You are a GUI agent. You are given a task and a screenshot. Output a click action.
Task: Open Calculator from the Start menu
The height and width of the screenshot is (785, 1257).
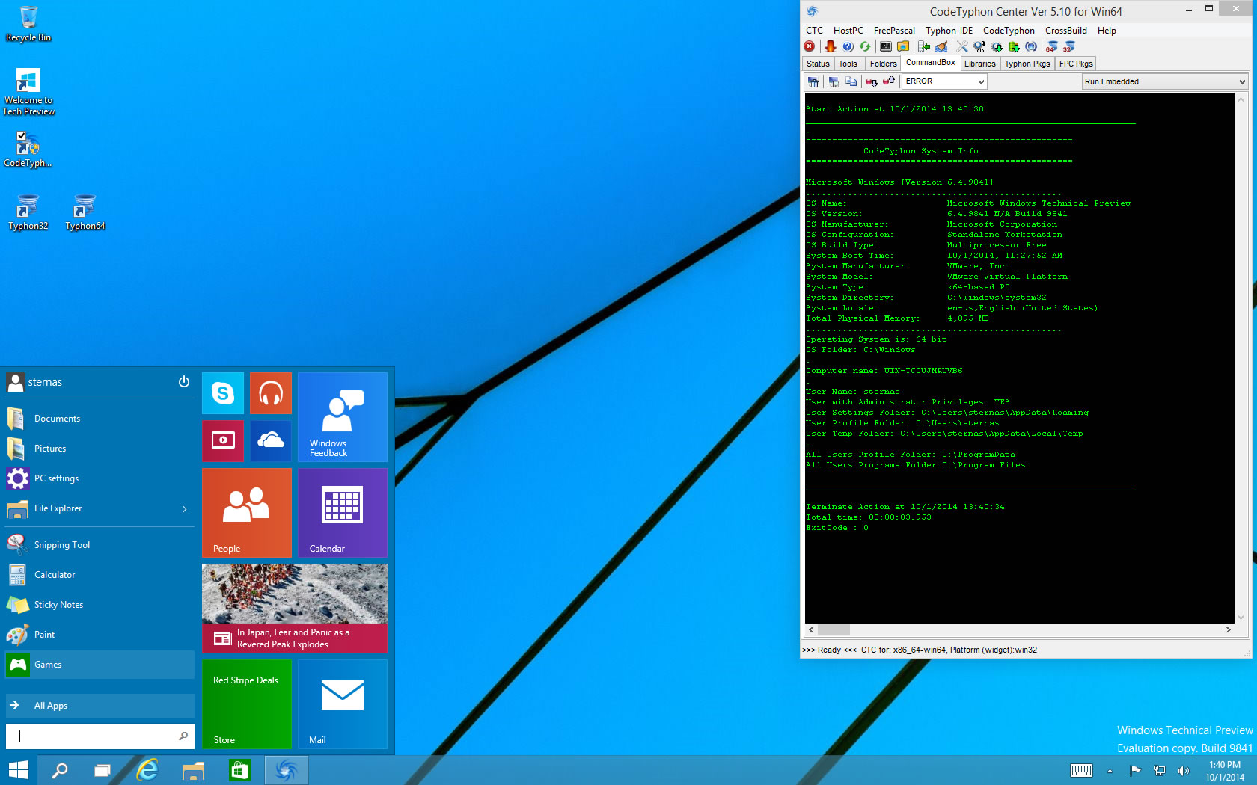pyautogui.click(x=100, y=575)
